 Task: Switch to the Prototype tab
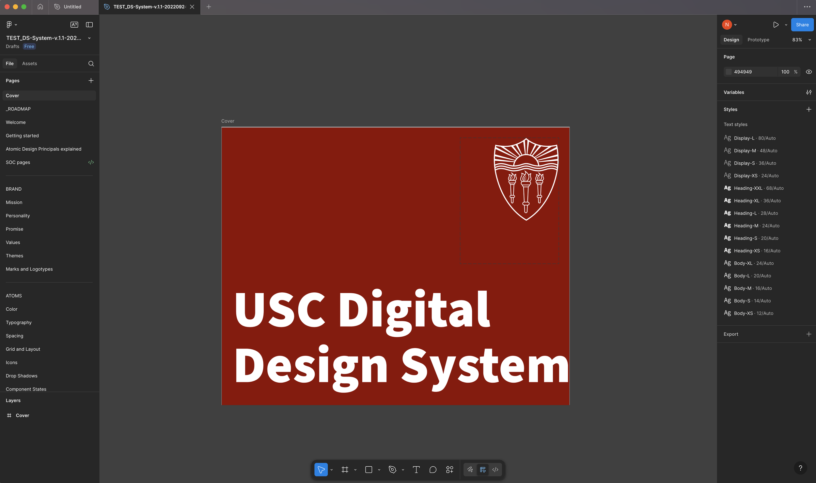click(x=758, y=40)
